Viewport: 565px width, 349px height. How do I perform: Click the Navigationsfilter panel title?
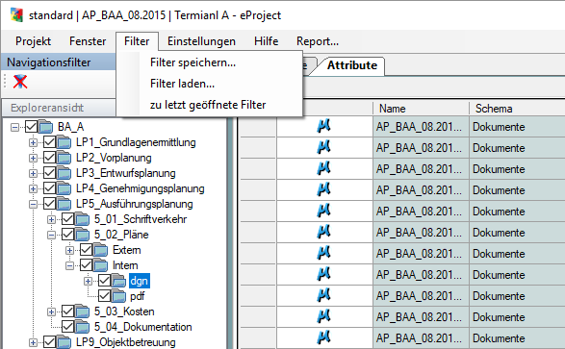coord(49,62)
